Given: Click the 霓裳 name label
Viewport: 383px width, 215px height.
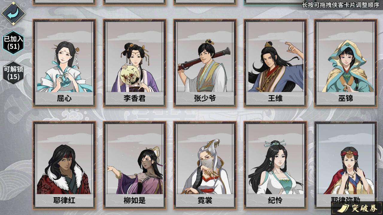Looking at the screenshot, I should 205,200.
